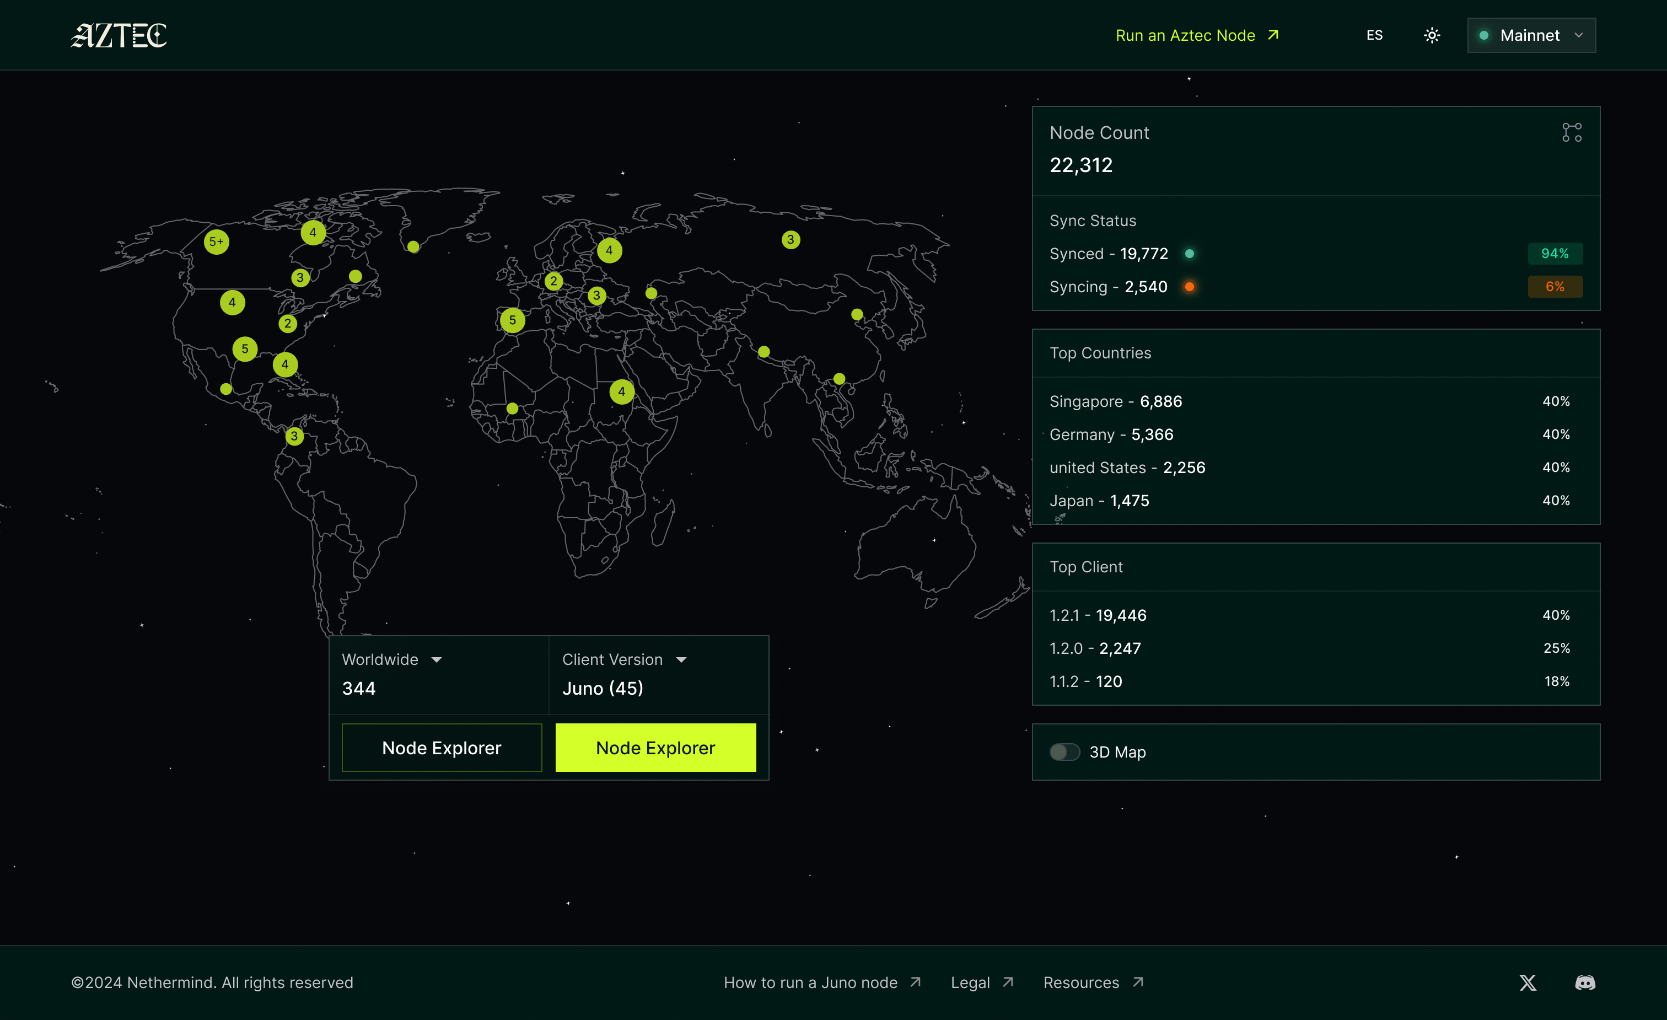Click the 4 cluster marker in East Africa

coord(622,391)
